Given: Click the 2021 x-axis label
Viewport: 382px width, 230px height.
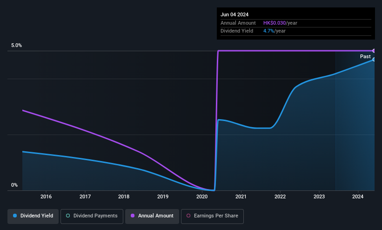Looking at the screenshot, I should (241, 196).
